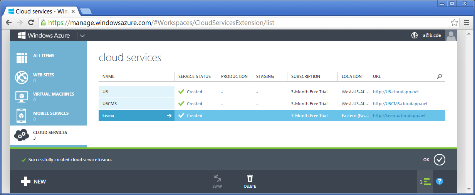The width and height of the screenshot is (475, 195).
Task: Open the globe language icon
Action: [415, 35]
